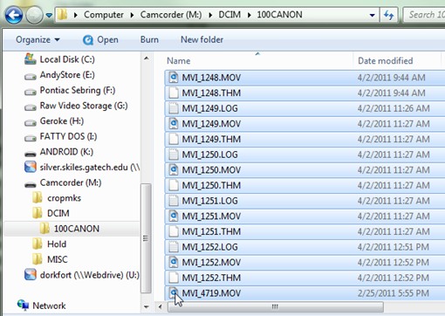The height and width of the screenshot is (316, 445).
Task: Click MVI_1250.MOV QuickTime file icon
Action: pos(174,170)
